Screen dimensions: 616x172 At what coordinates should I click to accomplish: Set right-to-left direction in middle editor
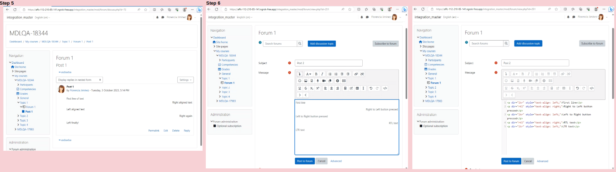(x=305, y=95)
